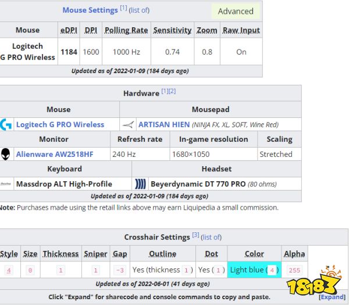349x305 pixels.
Task: Select the Raw Input value On
Action: pos(241,52)
